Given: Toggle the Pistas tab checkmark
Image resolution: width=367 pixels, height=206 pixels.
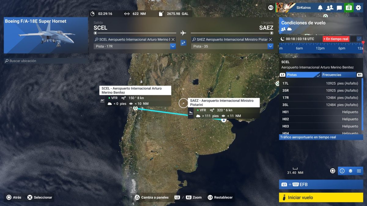Looking at the screenshot, I should pyautogui.click(x=318, y=75).
